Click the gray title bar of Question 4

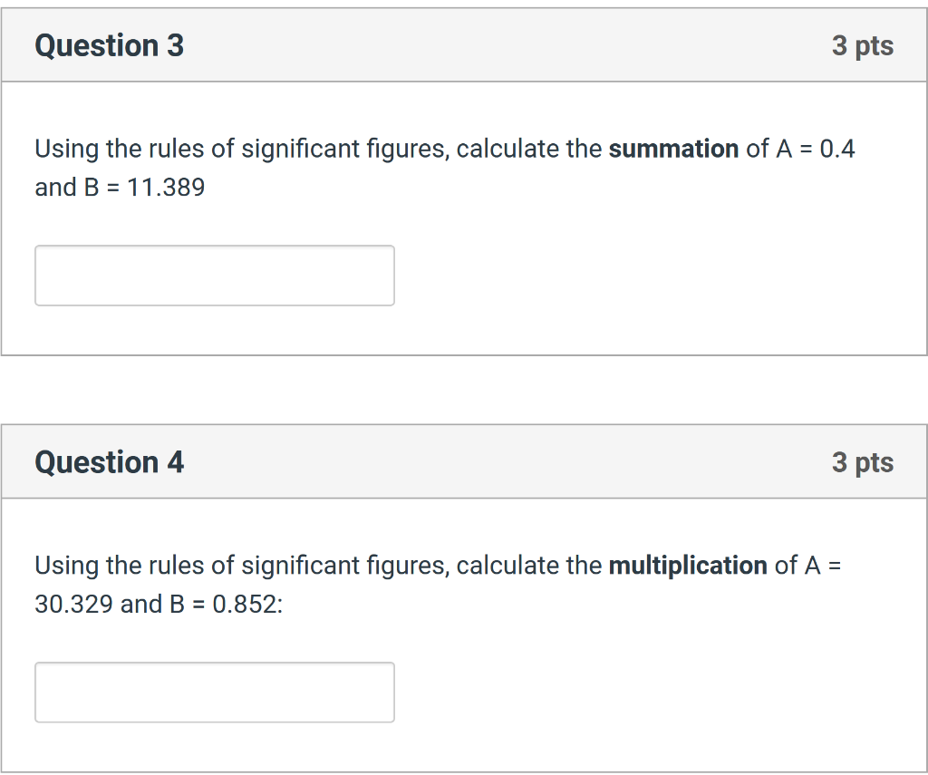(x=453, y=461)
